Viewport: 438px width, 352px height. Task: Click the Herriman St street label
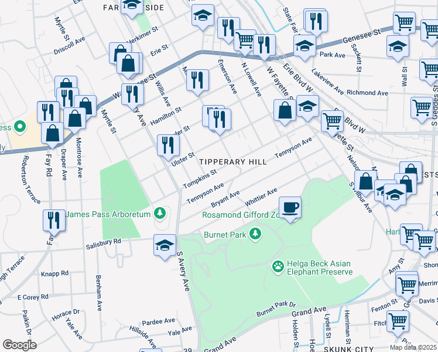[x=347, y=327]
